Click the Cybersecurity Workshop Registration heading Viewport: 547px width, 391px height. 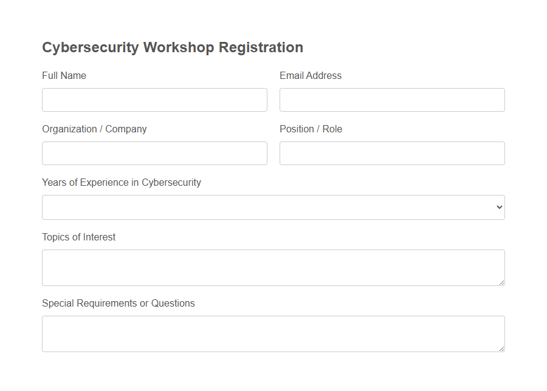coord(172,47)
